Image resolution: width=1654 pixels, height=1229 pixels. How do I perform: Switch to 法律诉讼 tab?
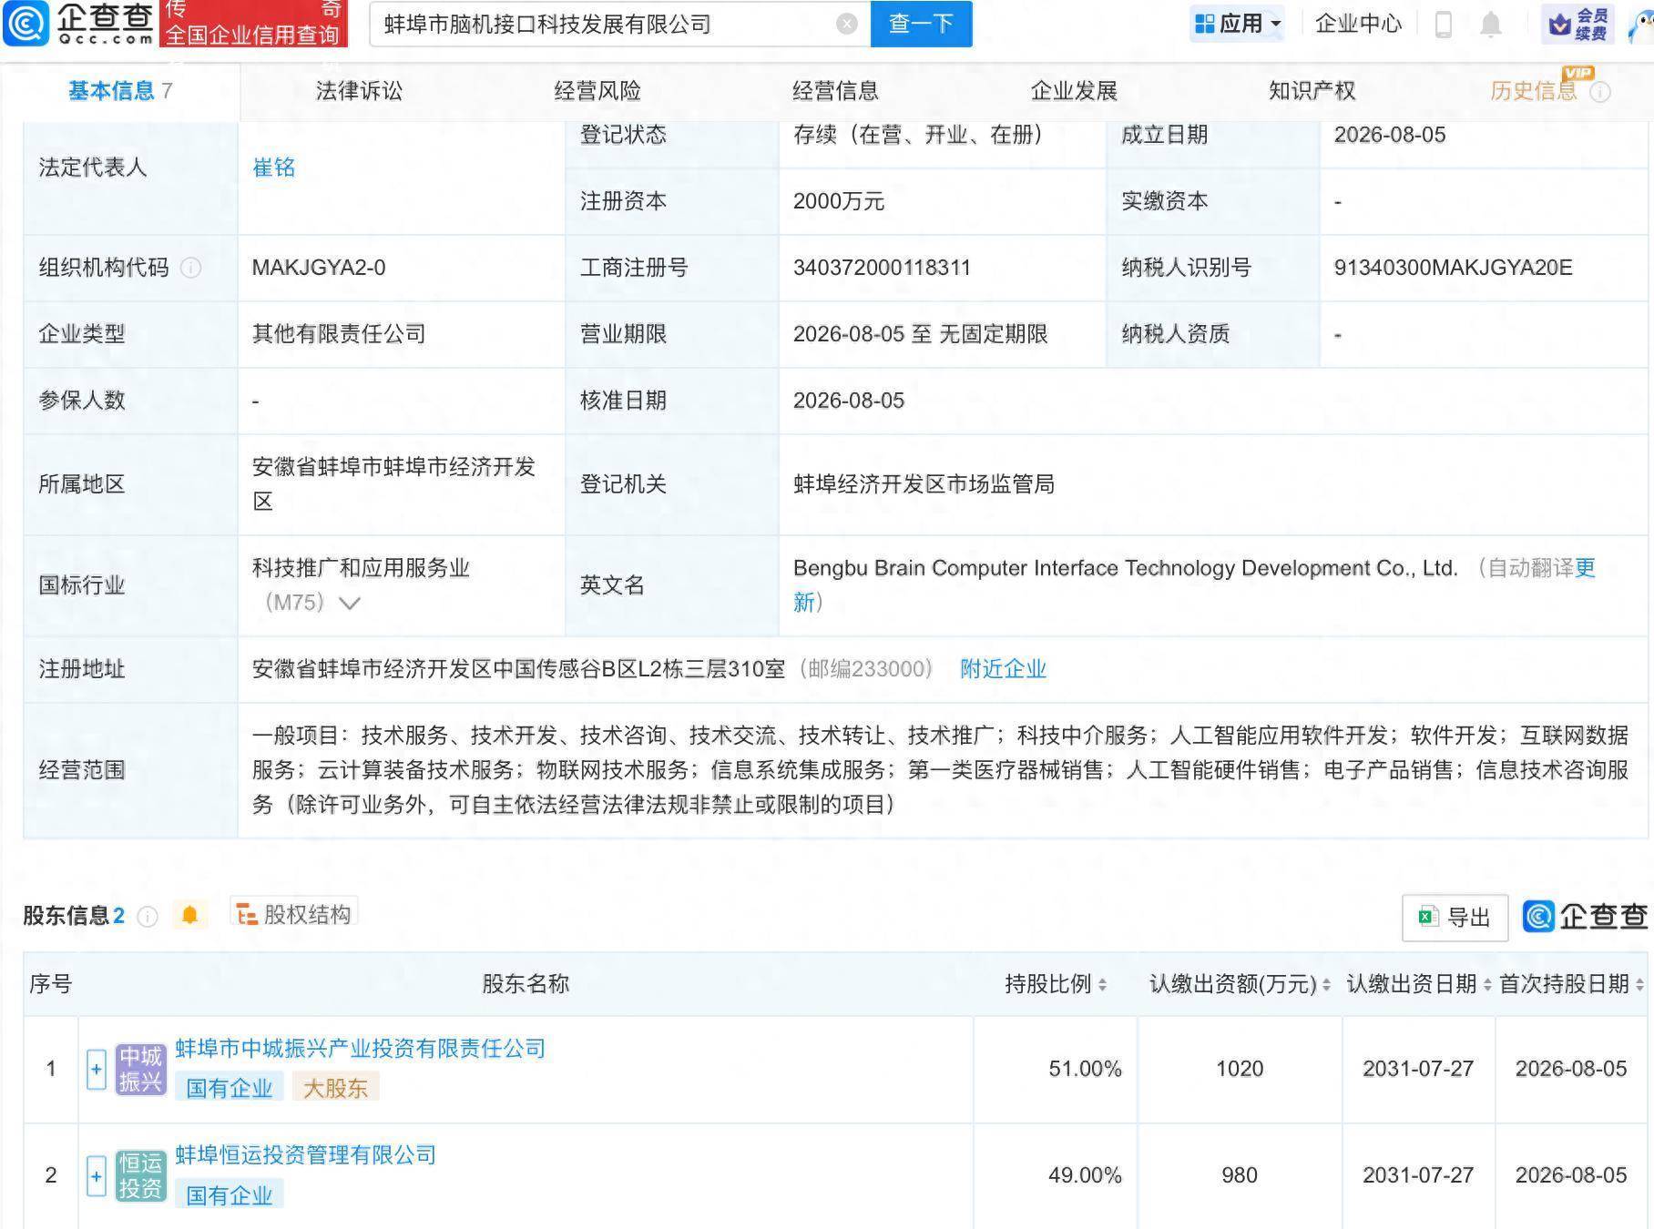[359, 91]
